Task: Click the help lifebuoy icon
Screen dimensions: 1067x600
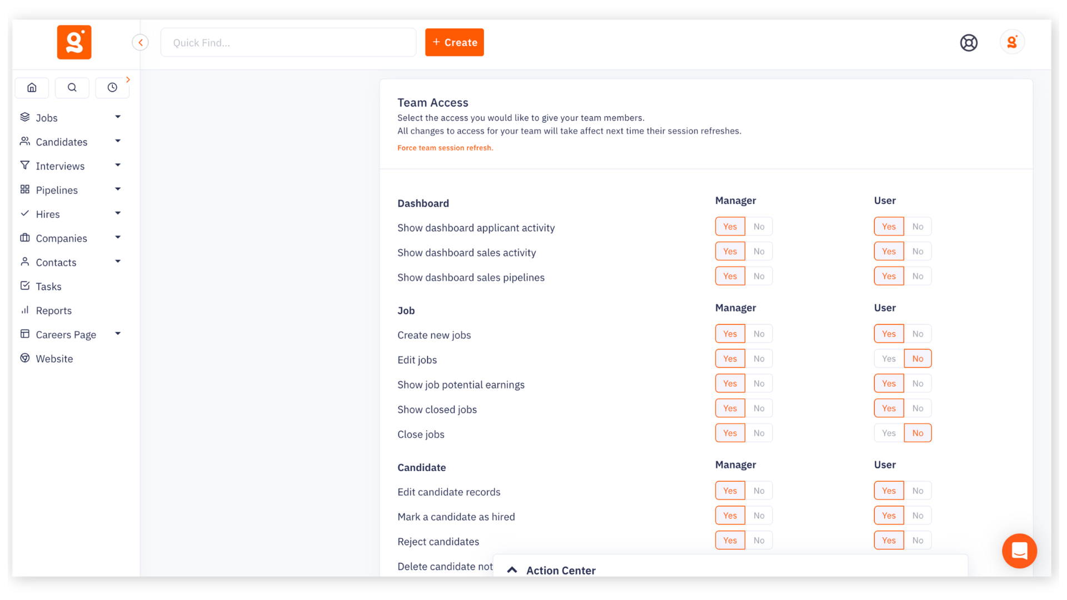Action: click(x=969, y=42)
